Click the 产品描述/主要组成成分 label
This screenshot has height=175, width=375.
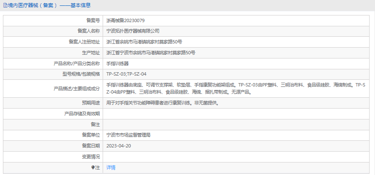coord(77,89)
